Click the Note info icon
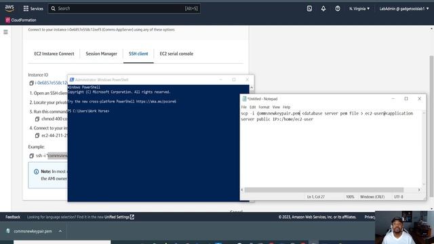 click(36, 171)
